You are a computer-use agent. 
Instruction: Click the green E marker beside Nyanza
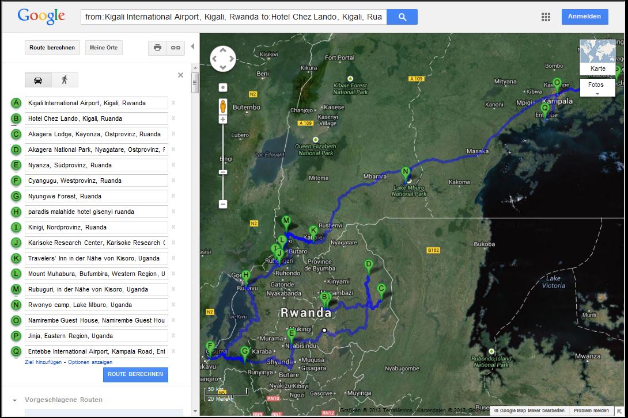pyautogui.click(x=16, y=165)
